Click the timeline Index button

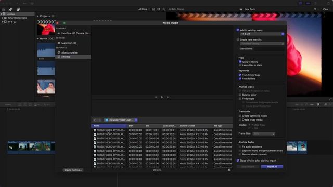point(8,104)
